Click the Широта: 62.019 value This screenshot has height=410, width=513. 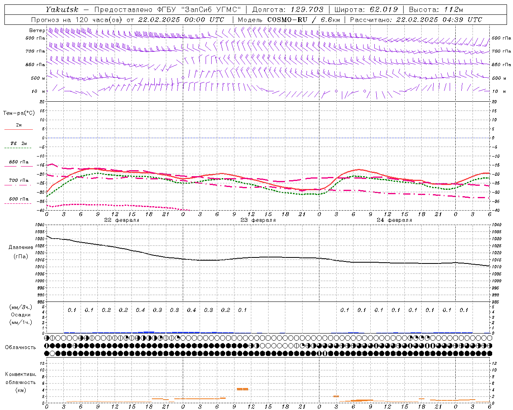click(366, 10)
